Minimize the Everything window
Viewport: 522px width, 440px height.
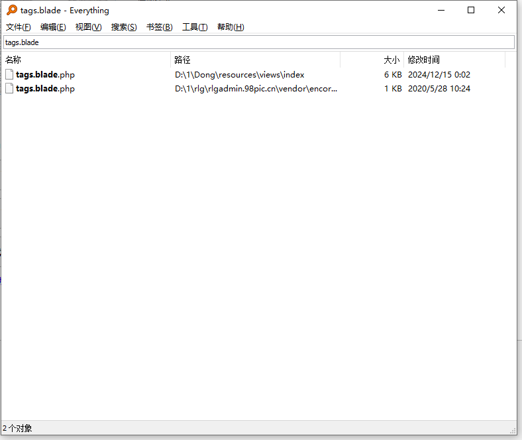(x=441, y=11)
